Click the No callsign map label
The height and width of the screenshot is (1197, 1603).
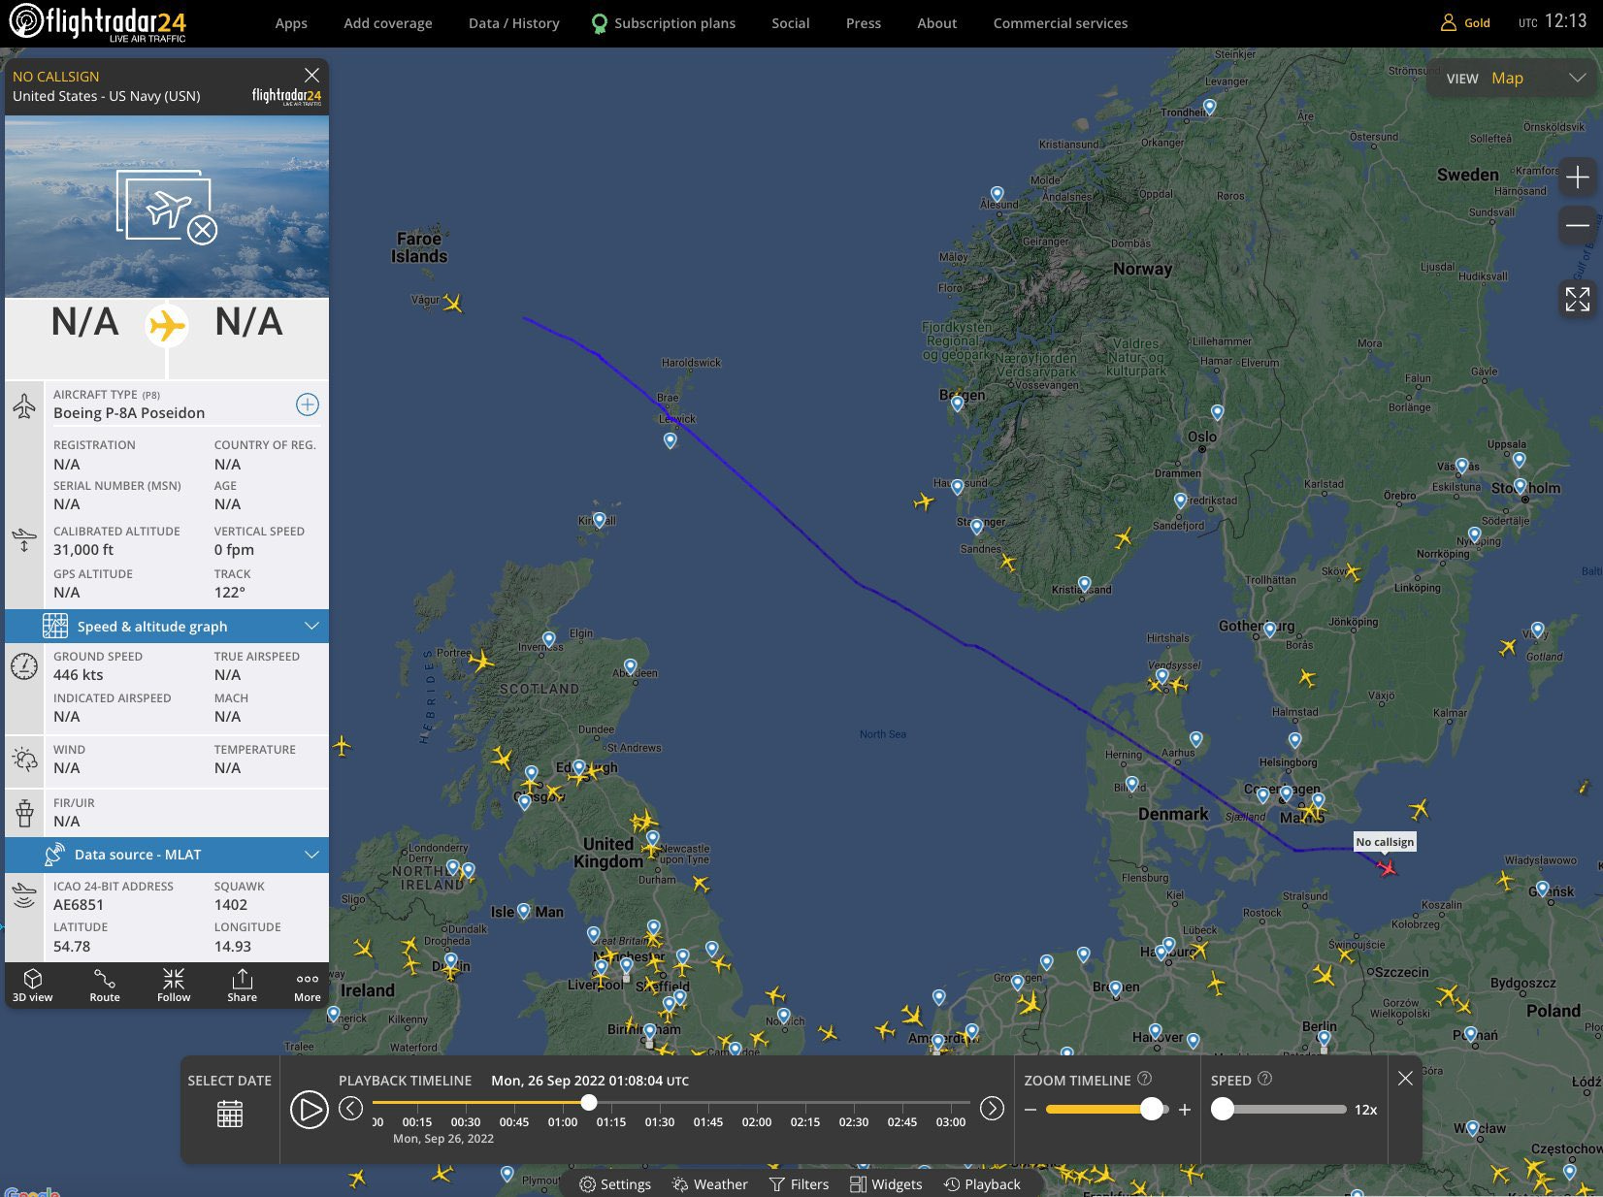(x=1385, y=842)
